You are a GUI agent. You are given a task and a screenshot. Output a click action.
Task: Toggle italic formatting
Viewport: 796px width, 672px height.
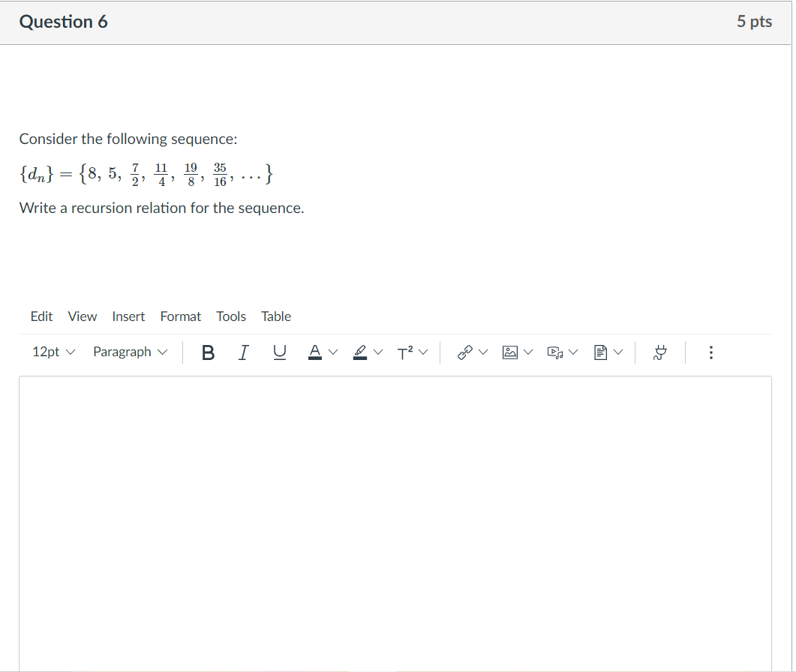[x=243, y=352]
